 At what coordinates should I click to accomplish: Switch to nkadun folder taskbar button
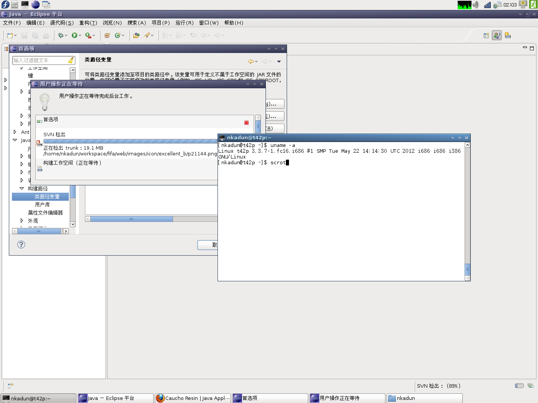pos(425,398)
